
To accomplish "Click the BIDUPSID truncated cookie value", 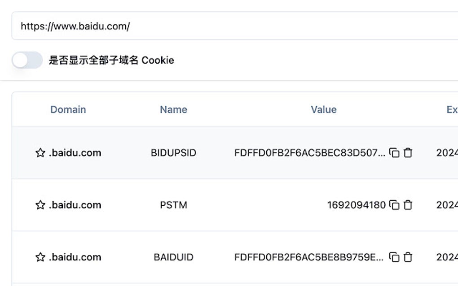I will pos(309,153).
